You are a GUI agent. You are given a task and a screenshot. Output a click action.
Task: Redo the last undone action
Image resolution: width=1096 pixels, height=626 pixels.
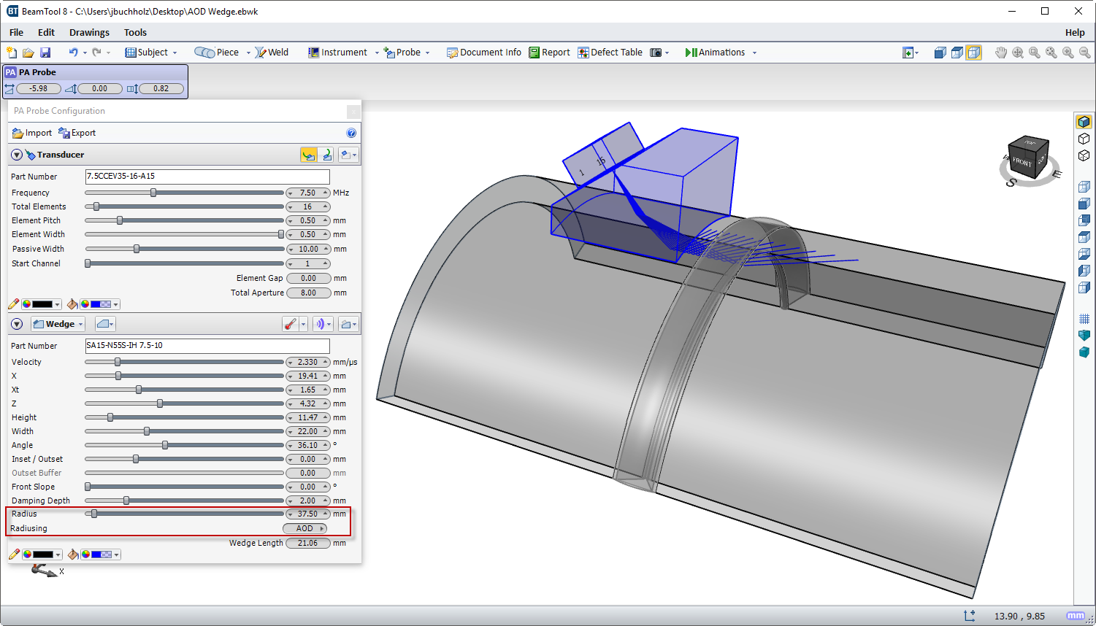[96, 53]
